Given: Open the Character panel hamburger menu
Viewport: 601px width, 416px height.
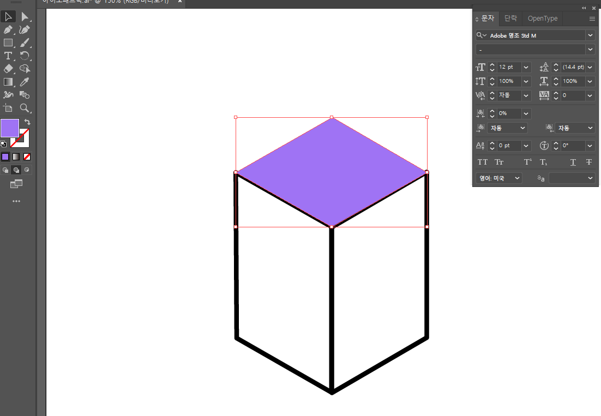Looking at the screenshot, I should pos(592,18).
